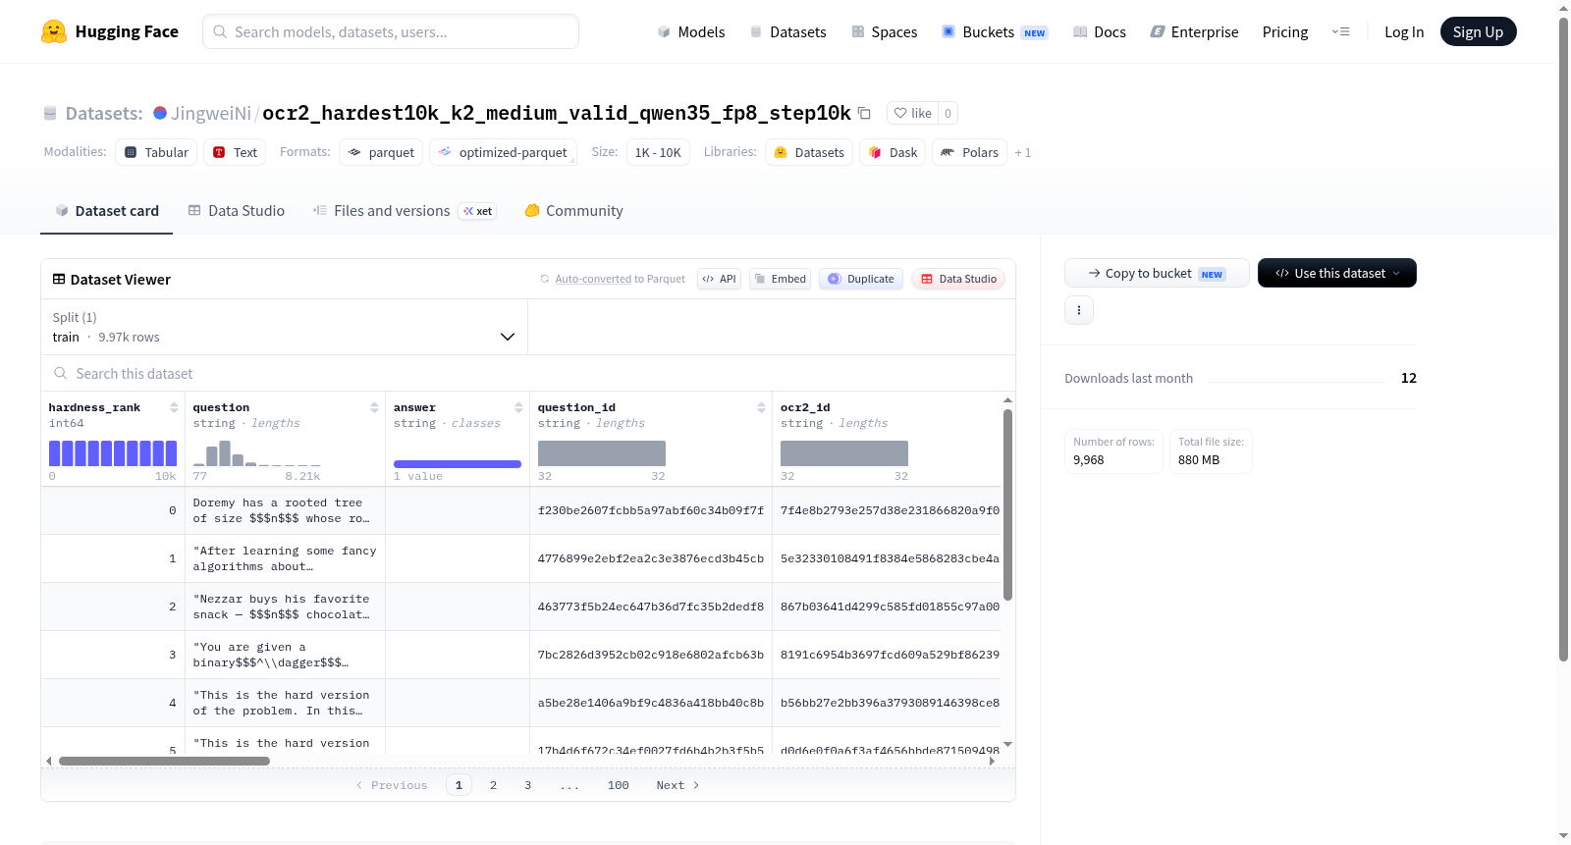Select the question cell starting 'Doremy has a rooted tree'
This screenshot has width=1571, height=845.
285,510
